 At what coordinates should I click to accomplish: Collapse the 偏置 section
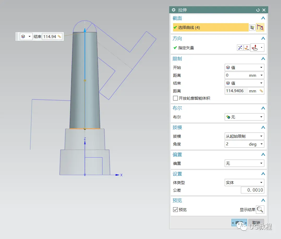tap(263, 154)
